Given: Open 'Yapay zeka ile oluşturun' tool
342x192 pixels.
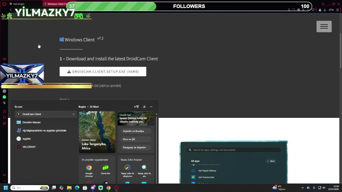Looking at the screenshot, I should pos(127,171).
